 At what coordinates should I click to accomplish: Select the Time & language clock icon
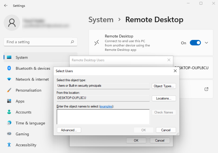pyautogui.click(x=9, y=123)
